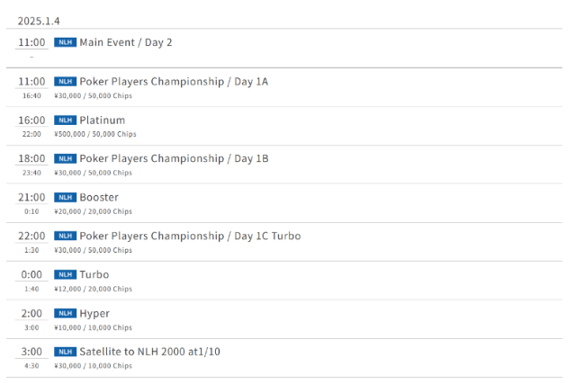Screen dimensions: 576x384
Task: Click the NLH tag next to Hyper
Action: click(65, 313)
